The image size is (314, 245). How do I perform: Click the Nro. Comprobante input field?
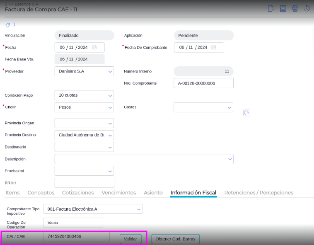pyautogui.click(x=203, y=83)
